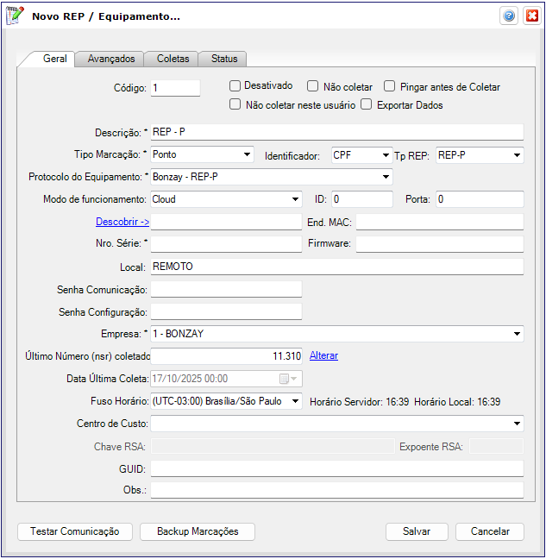
Task: Click the Testar Comunicação button
Action: pos(74,531)
